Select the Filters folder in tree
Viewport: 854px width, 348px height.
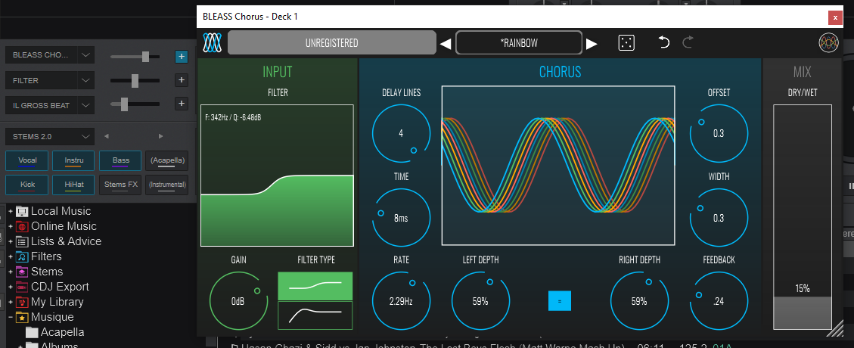click(x=46, y=256)
